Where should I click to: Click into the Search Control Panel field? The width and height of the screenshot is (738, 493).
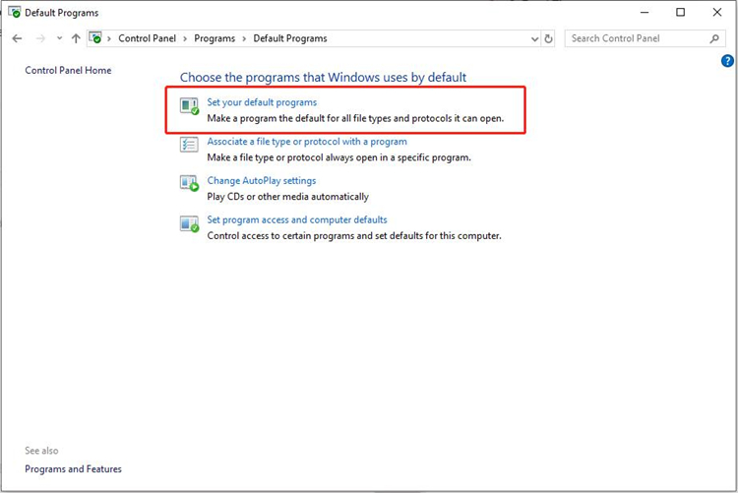pos(635,38)
